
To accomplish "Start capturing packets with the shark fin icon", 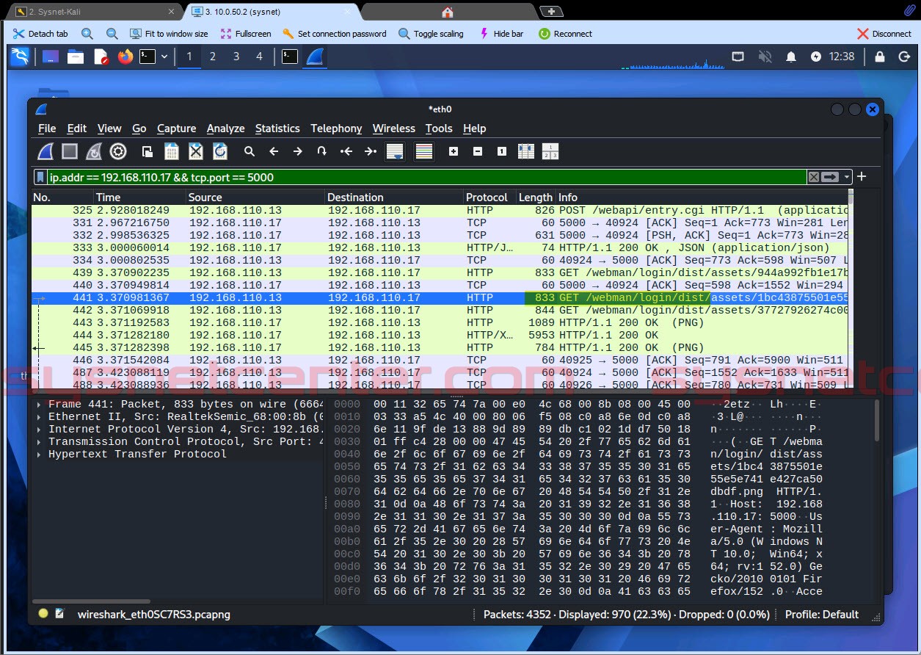I will tap(45, 151).
